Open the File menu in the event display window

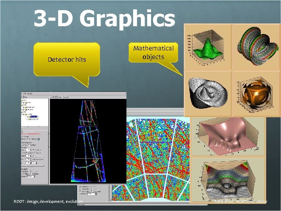click(25, 93)
